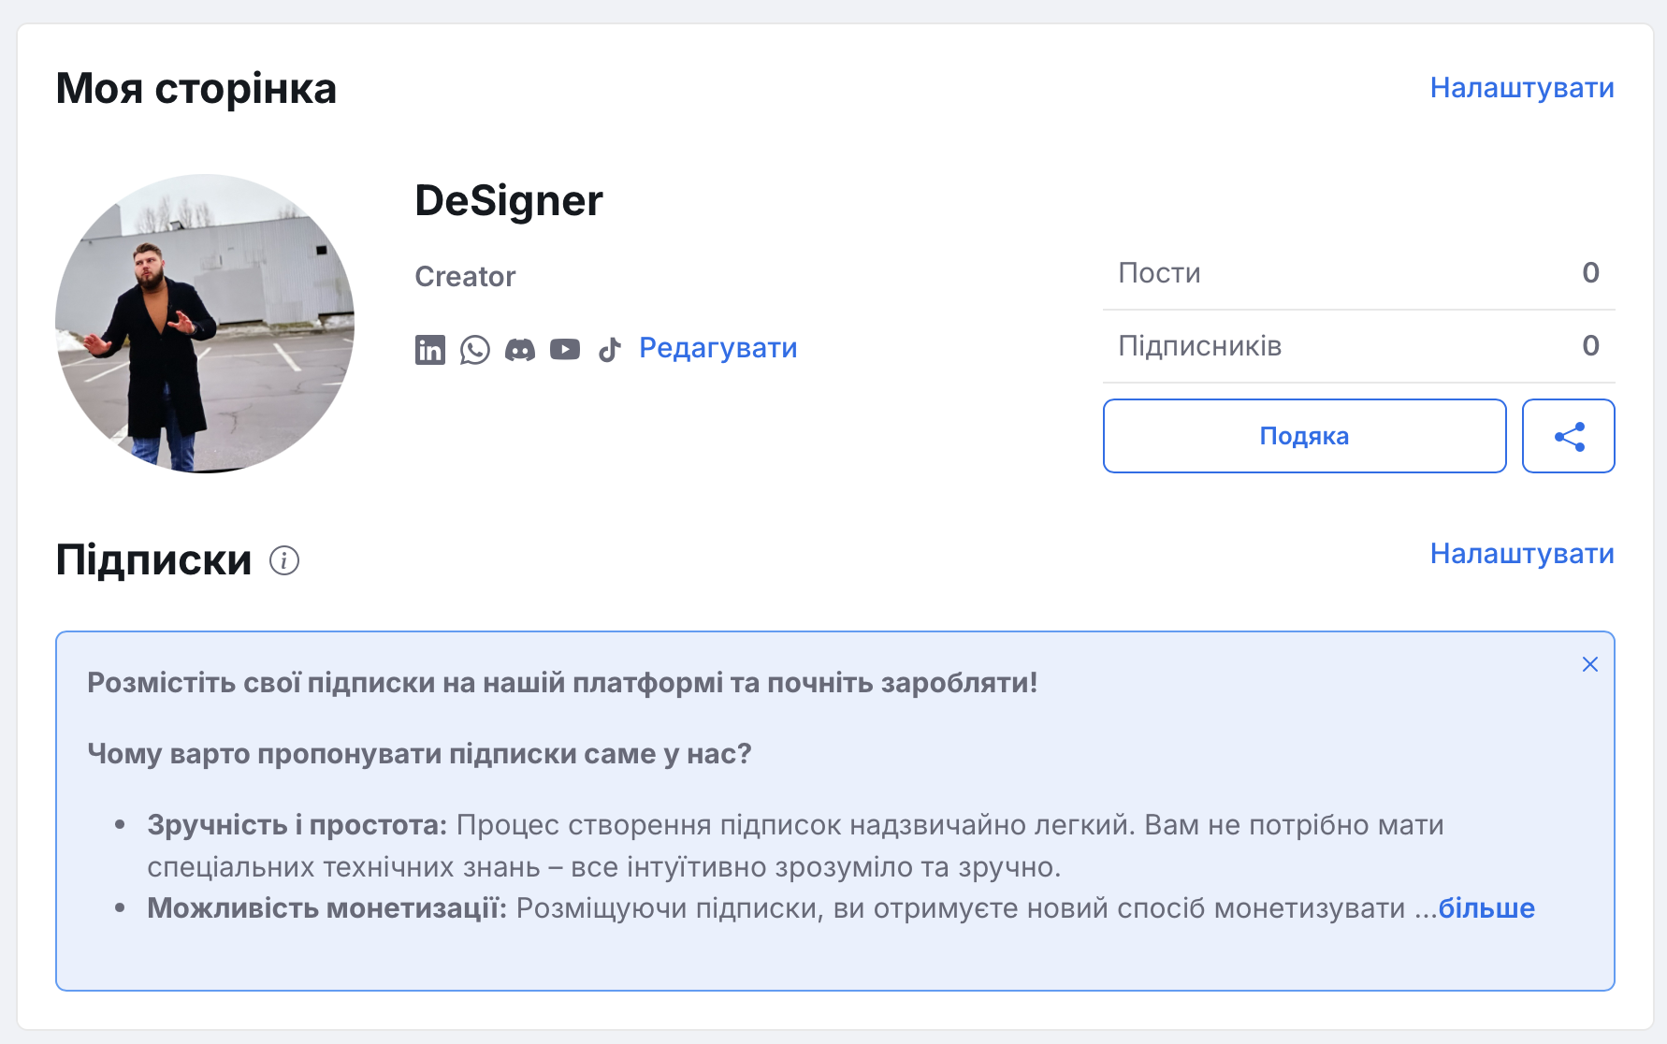Click the Підписників count row
1667x1044 pixels.
1359,346
